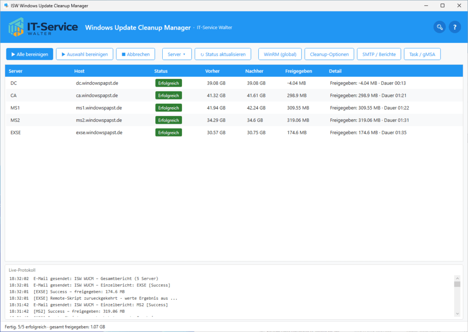Screen dimensions: 468x332
Task: Refresh with Status aktualisieren
Action: (223, 54)
